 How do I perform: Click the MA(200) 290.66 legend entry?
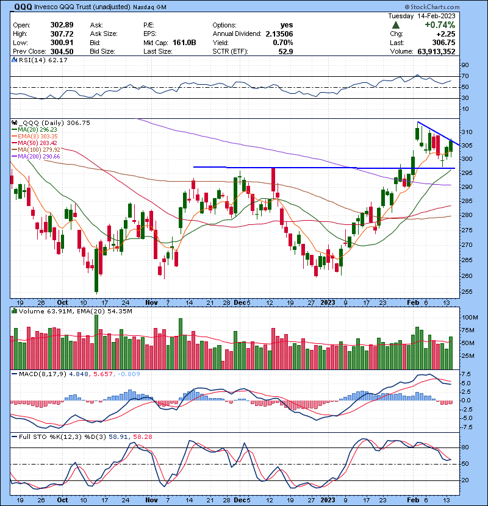39,157
